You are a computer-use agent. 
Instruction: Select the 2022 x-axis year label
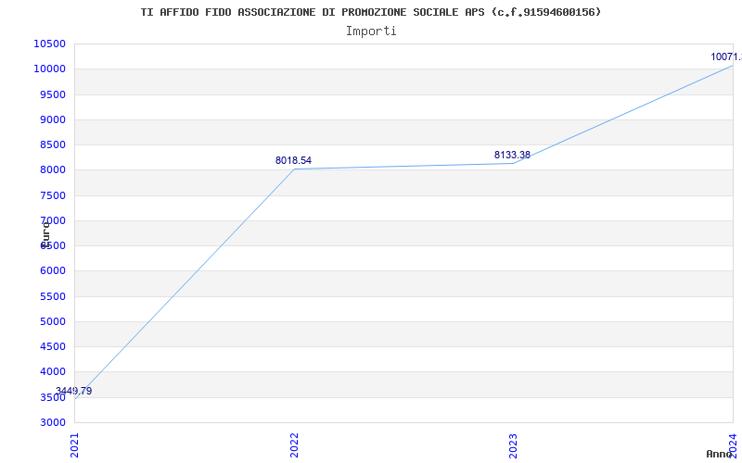[x=294, y=444]
